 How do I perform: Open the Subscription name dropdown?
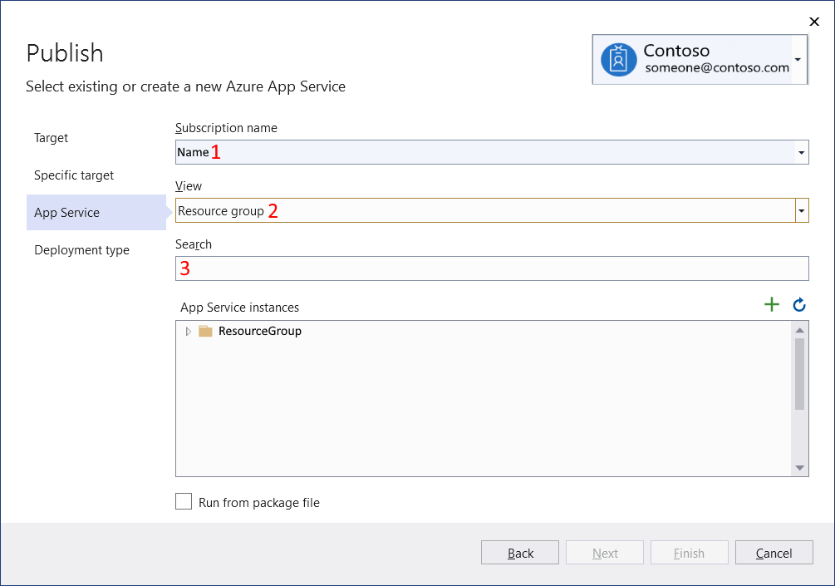801,152
